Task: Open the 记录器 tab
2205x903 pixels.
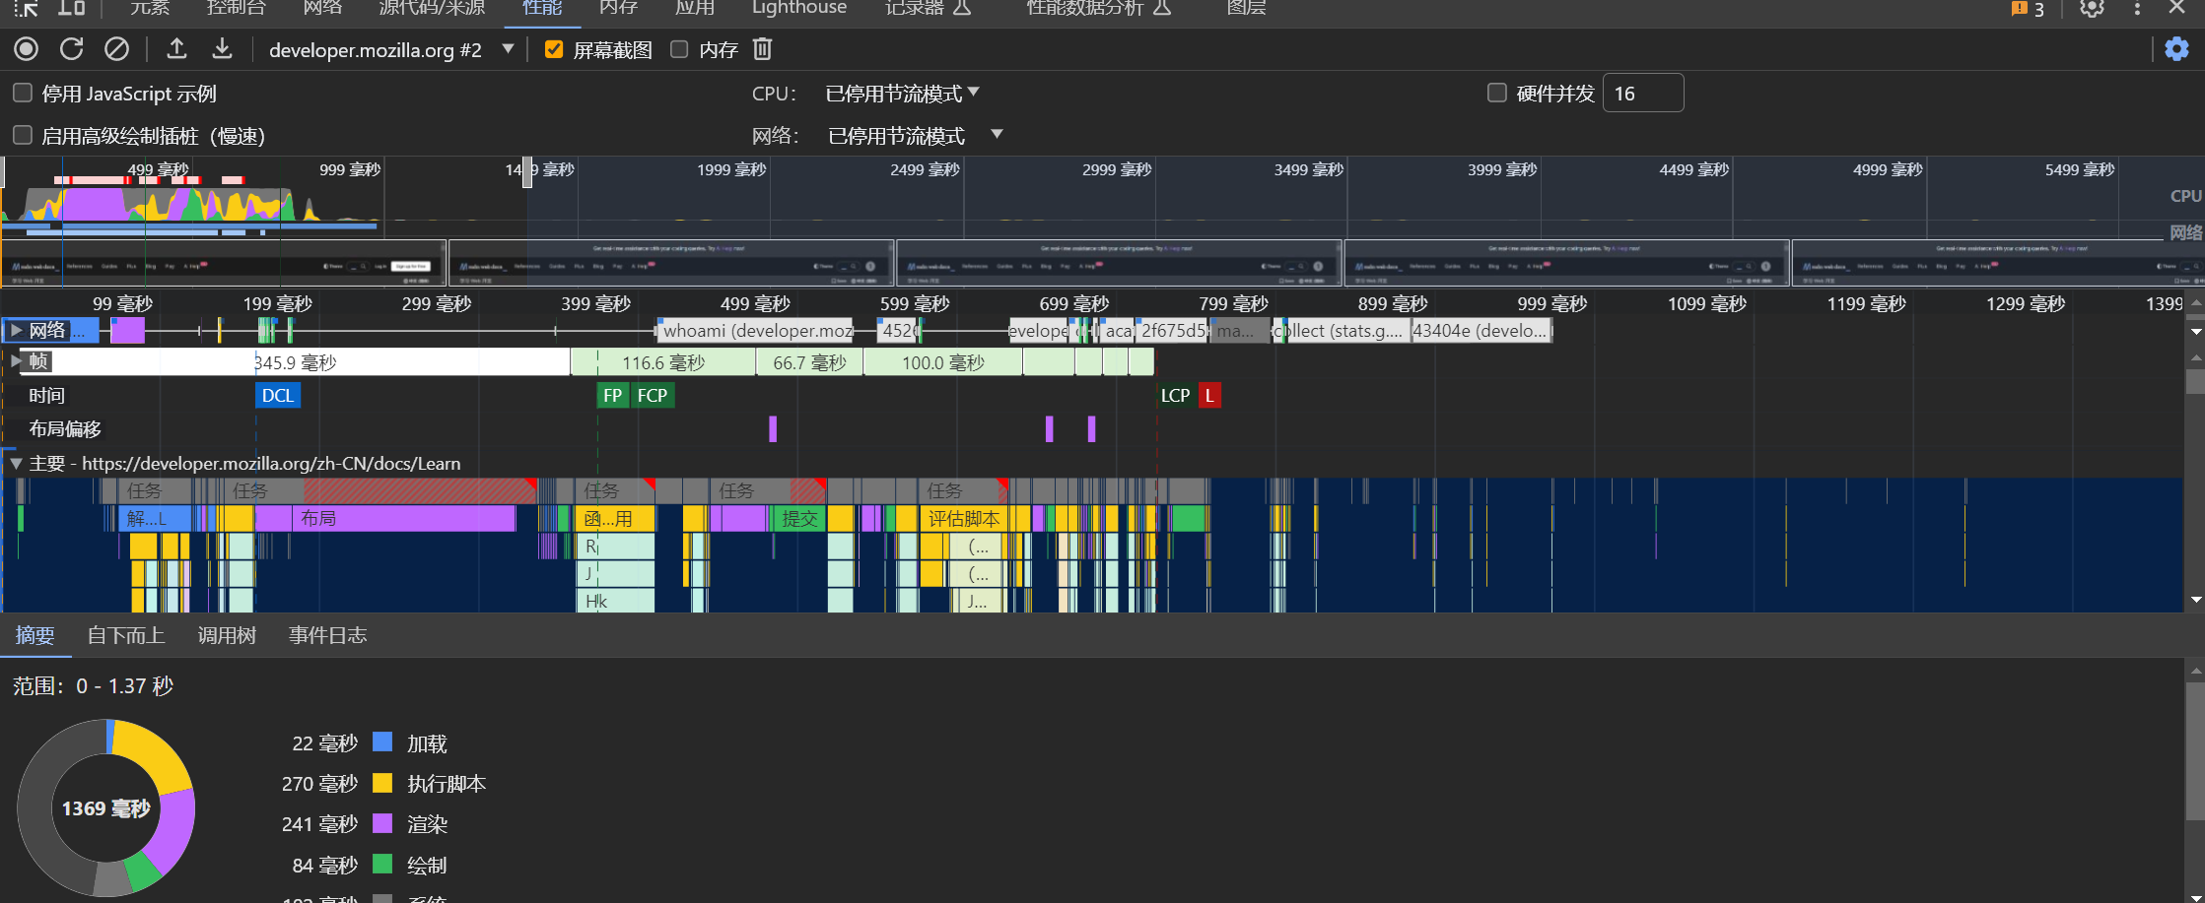Action: coord(928,8)
